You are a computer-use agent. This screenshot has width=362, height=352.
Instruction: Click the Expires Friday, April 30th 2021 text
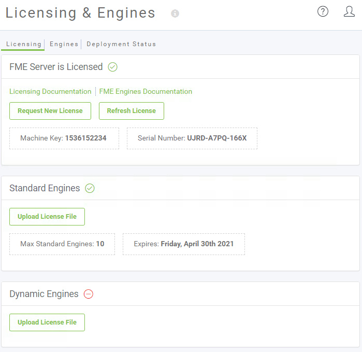point(184,244)
